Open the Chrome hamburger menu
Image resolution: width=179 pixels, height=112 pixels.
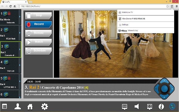[x=176, y=6]
